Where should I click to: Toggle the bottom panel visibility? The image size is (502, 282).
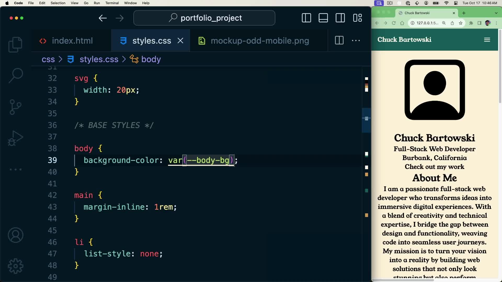coord(323,18)
